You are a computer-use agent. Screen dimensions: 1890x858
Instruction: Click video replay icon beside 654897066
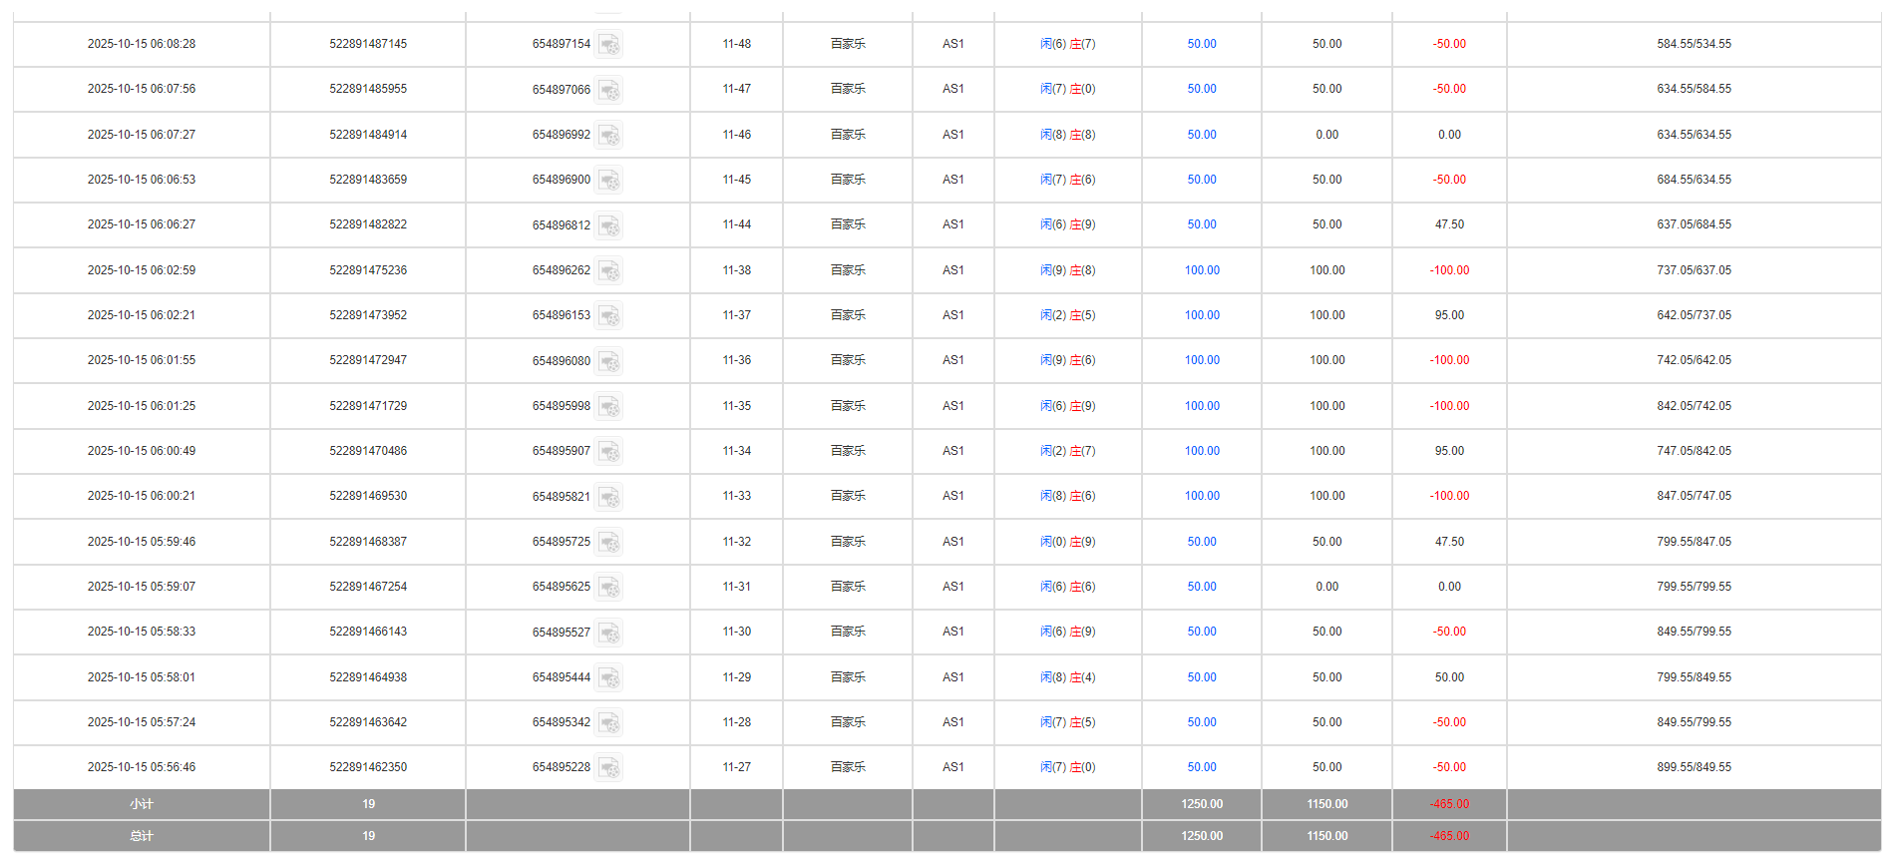[608, 90]
